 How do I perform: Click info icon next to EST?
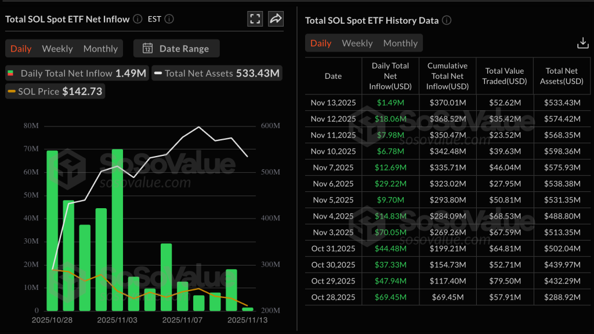169,19
